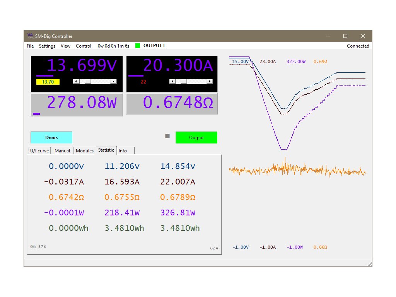Click the voltage slider thumb
This screenshot has width=396, height=297.
point(88,81)
